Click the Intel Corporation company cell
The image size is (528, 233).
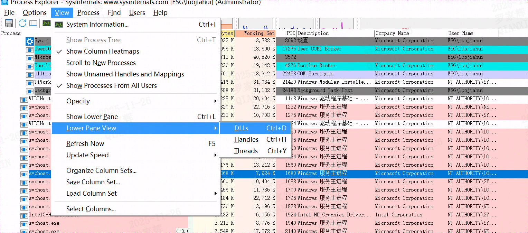[x=399, y=215]
